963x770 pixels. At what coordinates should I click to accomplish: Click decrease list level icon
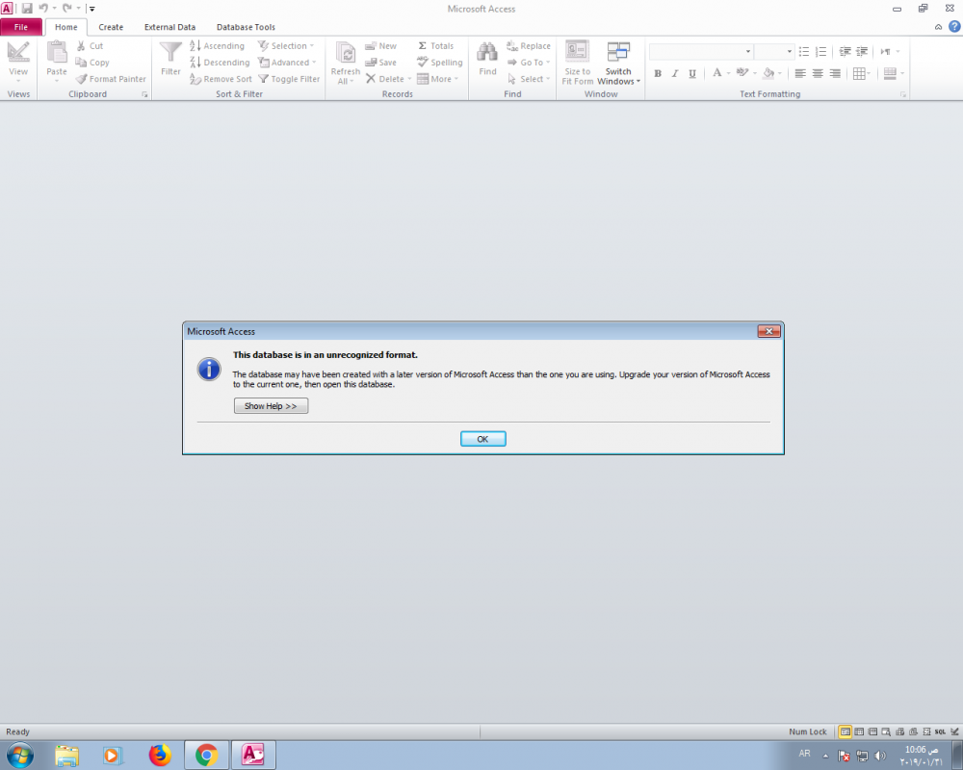click(x=846, y=52)
